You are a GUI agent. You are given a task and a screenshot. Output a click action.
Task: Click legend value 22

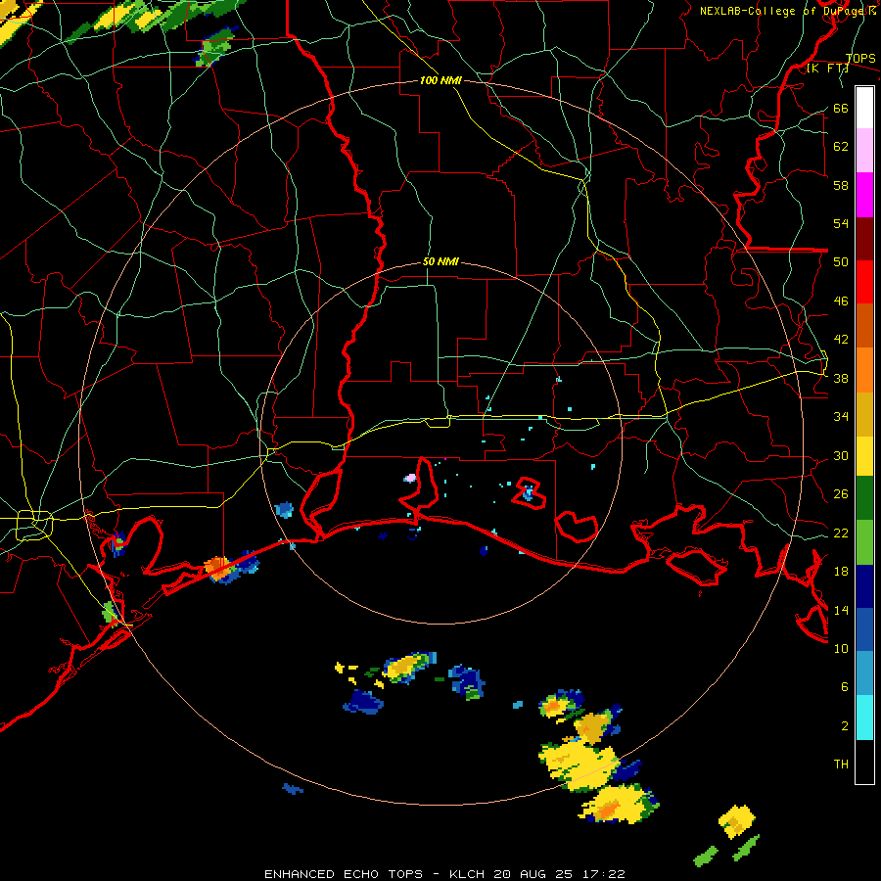[841, 533]
